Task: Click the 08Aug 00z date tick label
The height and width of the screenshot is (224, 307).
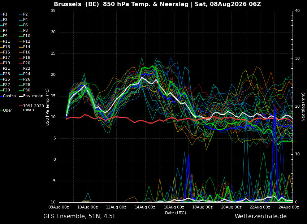Action: 59,207
